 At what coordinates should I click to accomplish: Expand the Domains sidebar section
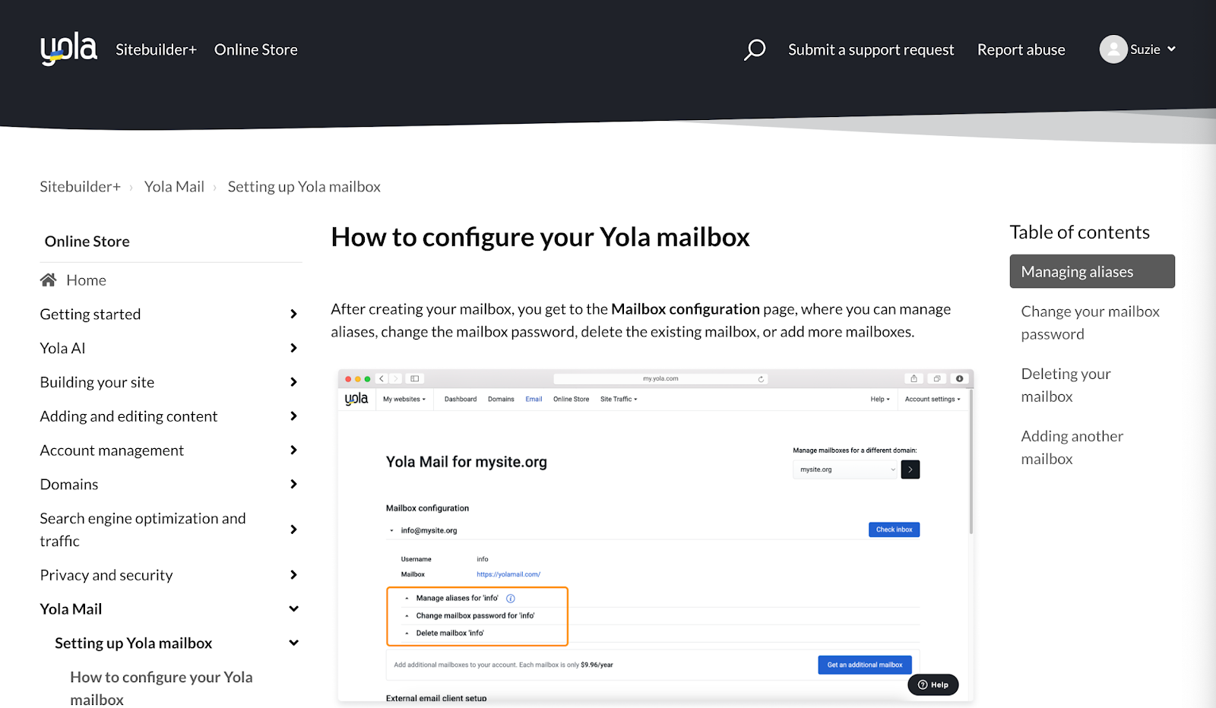293,484
